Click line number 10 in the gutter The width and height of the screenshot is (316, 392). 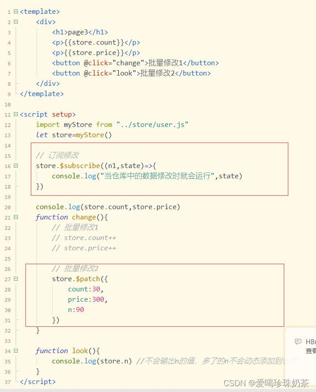[x=8, y=105]
